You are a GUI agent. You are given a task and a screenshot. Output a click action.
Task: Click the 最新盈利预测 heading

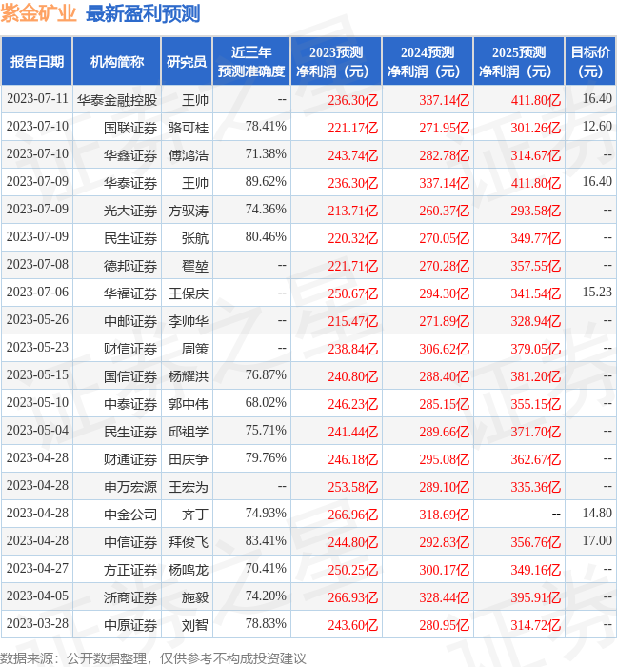pyautogui.click(x=143, y=13)
